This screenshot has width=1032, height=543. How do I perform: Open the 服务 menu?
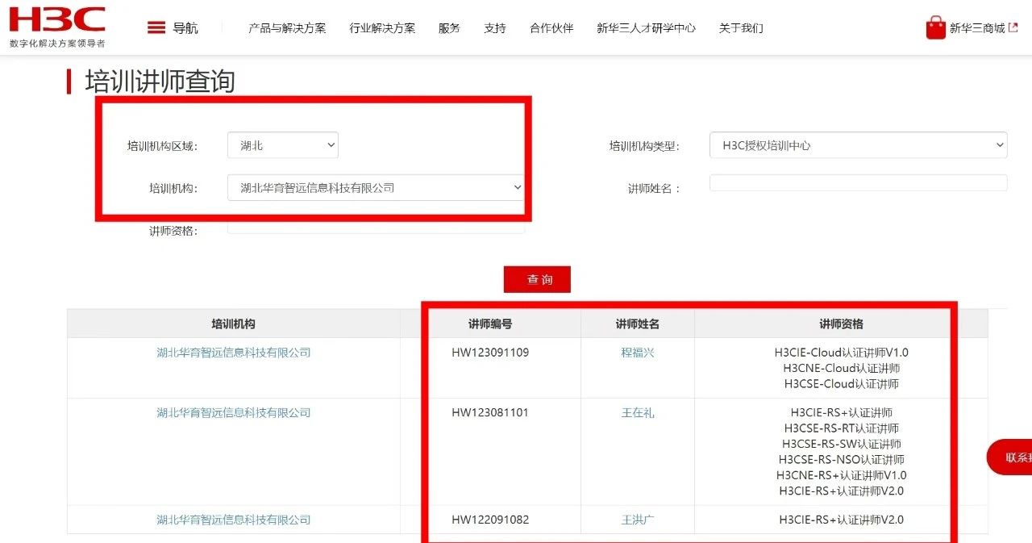pyautogui.click(x=449, y=28)
